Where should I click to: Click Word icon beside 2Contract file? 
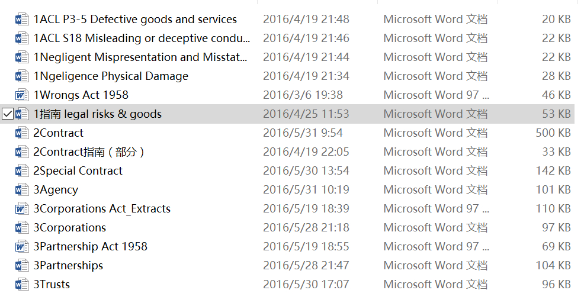(22, 133)
